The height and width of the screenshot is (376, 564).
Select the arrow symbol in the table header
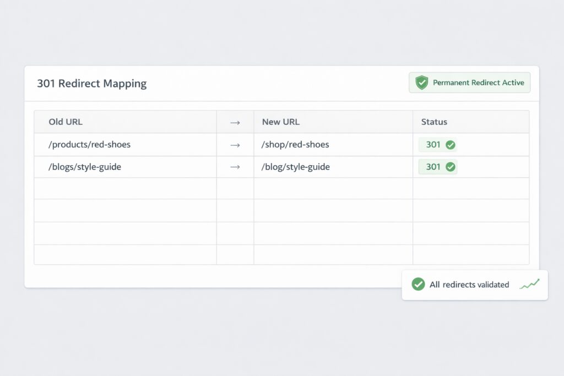point(235,122)
